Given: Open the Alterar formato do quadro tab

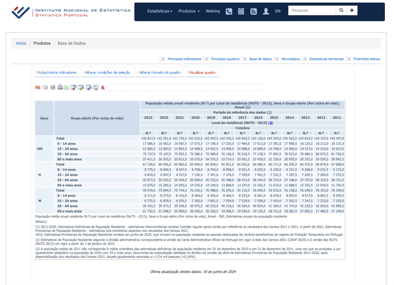Looking at the screenshot, I should coord(159,72).
